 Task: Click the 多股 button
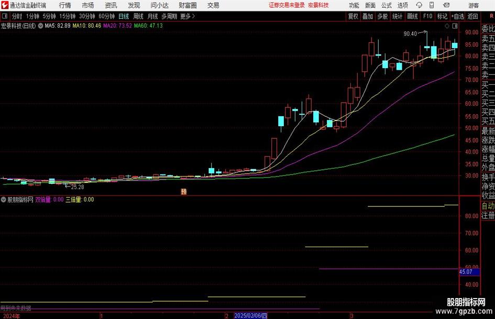[382, 16]
